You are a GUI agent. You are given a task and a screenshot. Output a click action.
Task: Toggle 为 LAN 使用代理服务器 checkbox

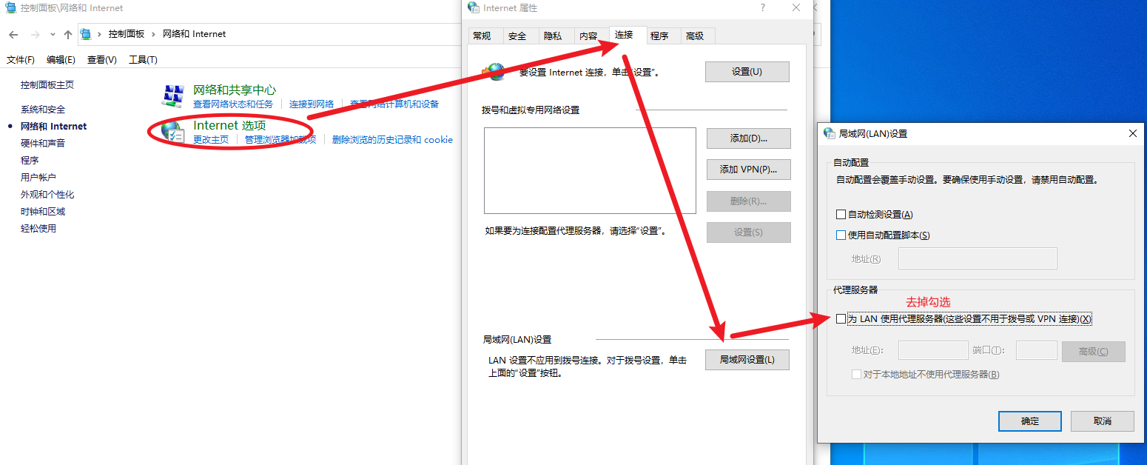[x=841, y=319]
